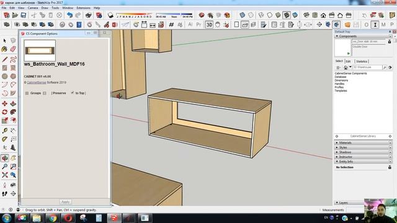
Task: Choose the Rotate tool
Action: coord(4,112)
